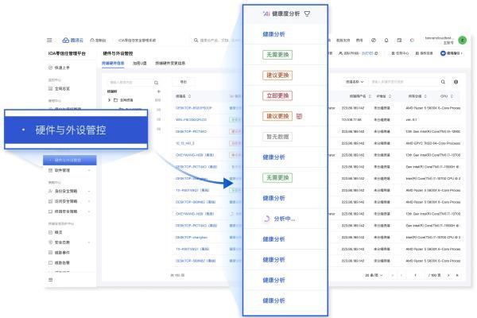Click the Tencent Cloud logo
Screen dimensions: 477x318
[x=72, y=41]
